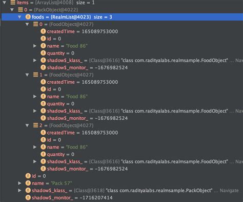Expand name field under FoodObject 0
The image size is (243, 202).
tap(35, 46)
